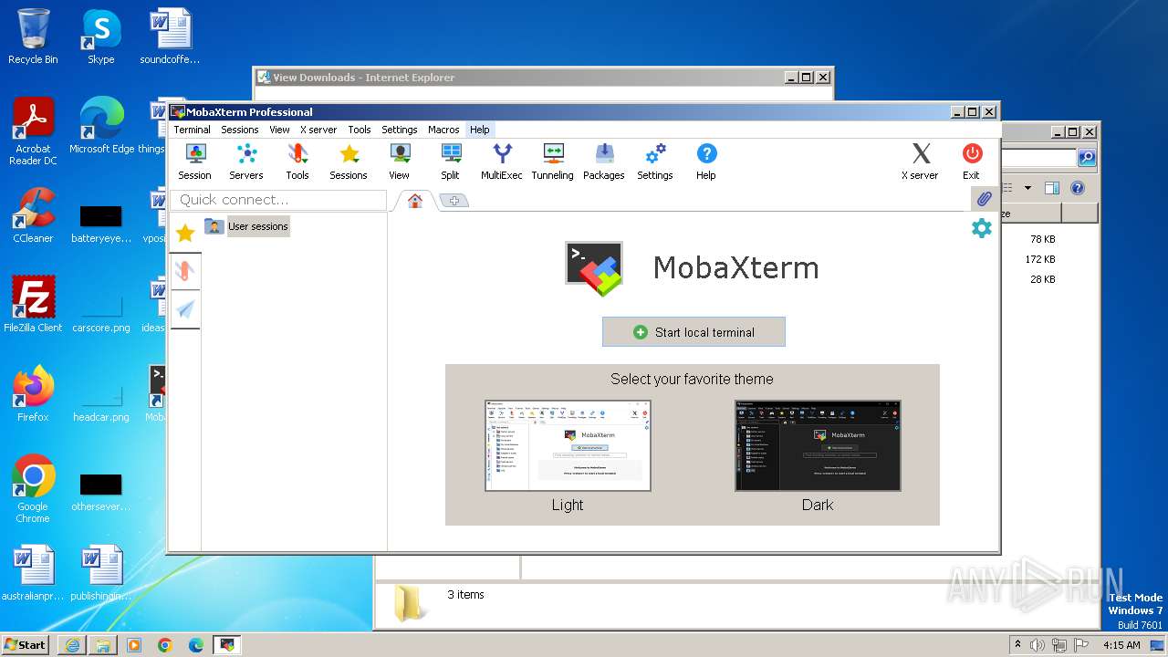Open the Tools toolbar icon
The width and height of the screenshot is (1168, 657).
(x=297, y=162)
